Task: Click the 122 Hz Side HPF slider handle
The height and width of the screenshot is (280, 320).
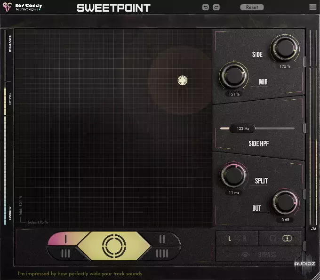Action: point(242,128)
